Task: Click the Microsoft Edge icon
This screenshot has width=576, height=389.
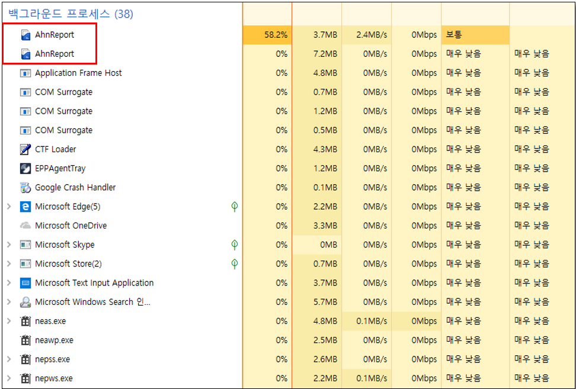Action: point(25,207)
